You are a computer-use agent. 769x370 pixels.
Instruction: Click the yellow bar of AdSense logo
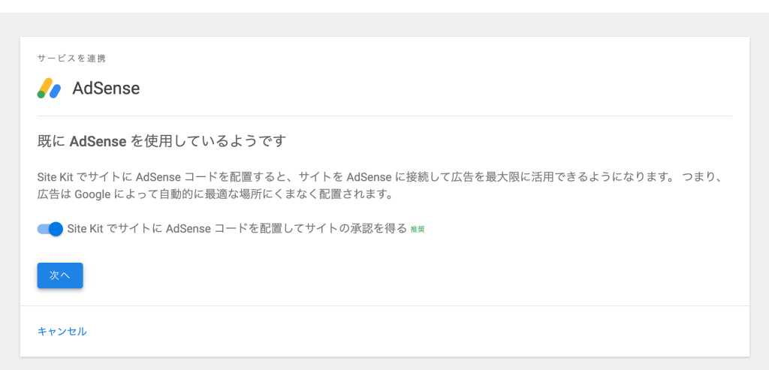tap(46, 86)
